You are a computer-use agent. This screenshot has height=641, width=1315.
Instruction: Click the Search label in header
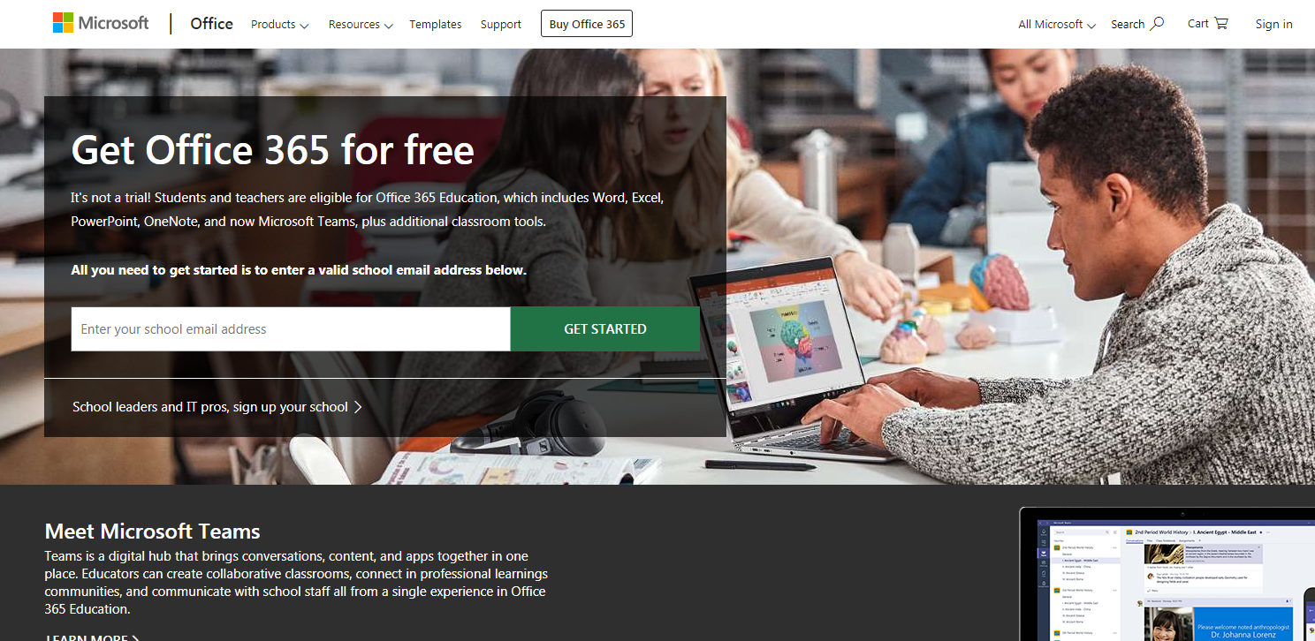[1128, 25]
